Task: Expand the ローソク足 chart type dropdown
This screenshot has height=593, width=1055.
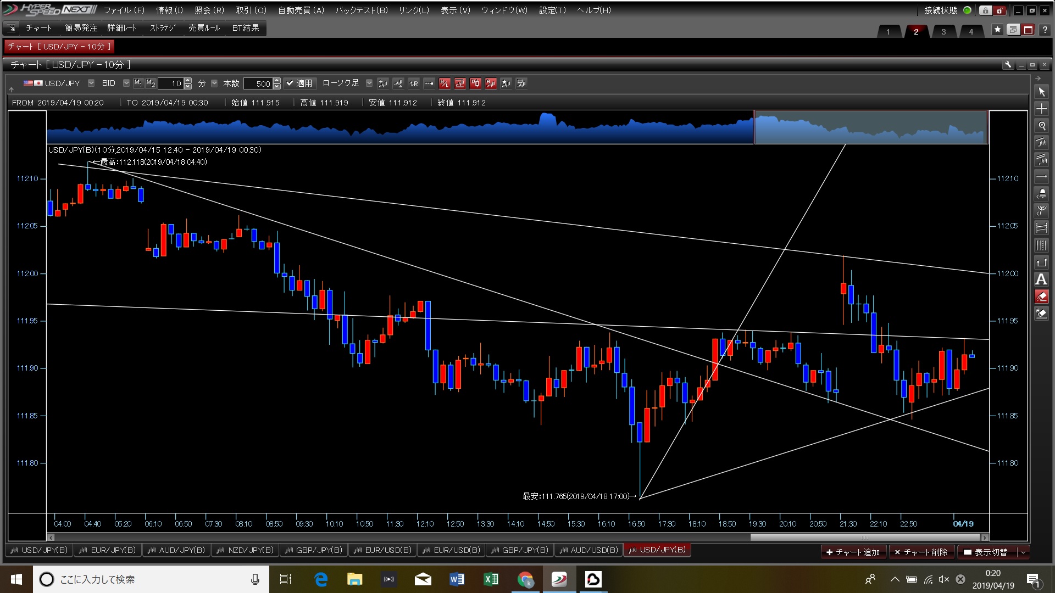Action: 369,83
